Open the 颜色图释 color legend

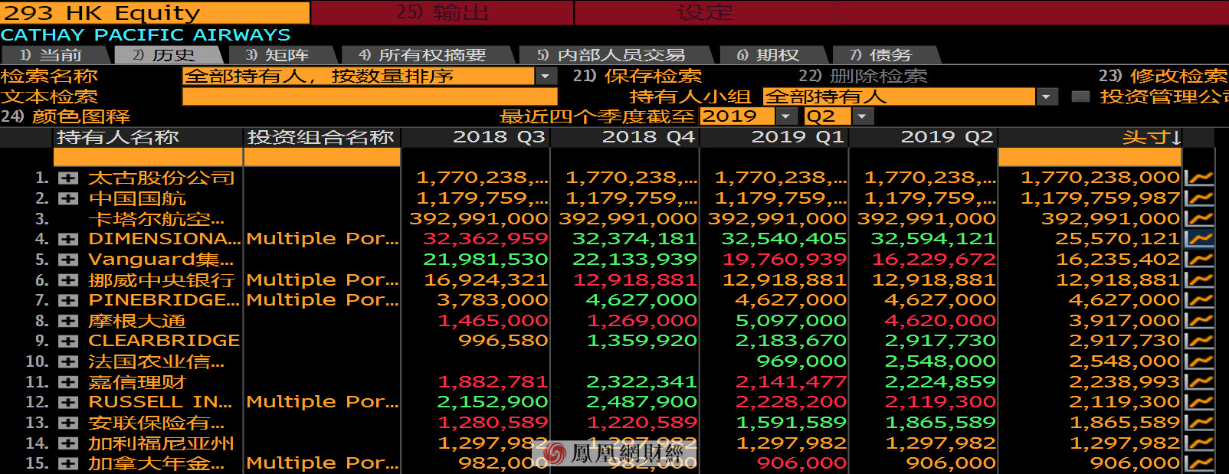tap(65, 116)
